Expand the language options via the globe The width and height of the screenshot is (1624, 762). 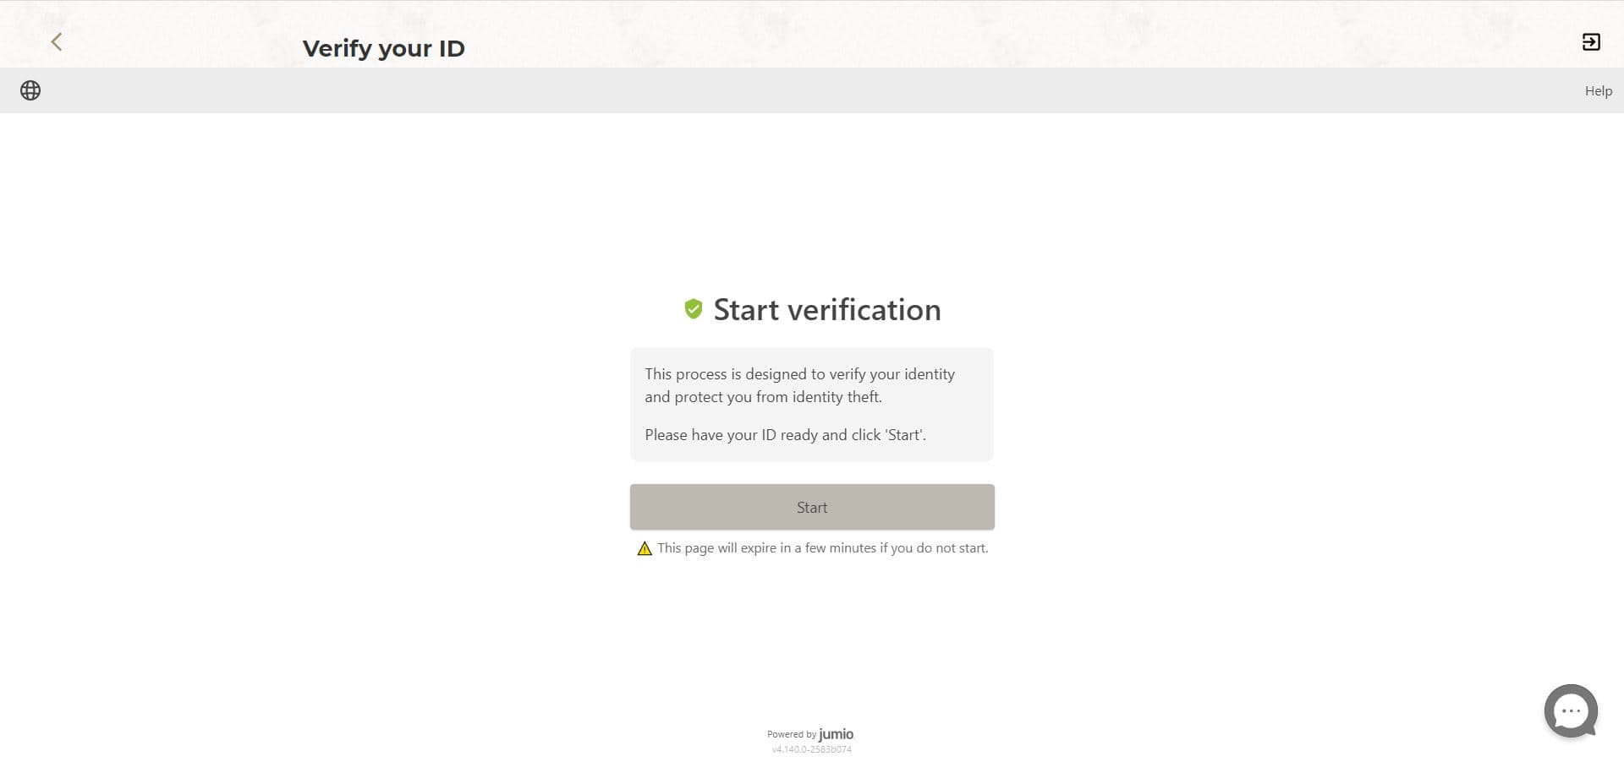click(31, 90)
